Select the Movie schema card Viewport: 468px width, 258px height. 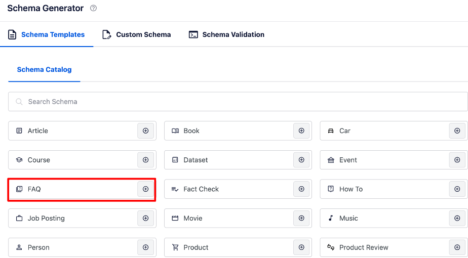(238, 219)
